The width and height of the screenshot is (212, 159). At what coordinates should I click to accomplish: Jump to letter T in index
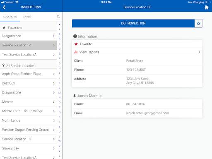tap(60, 127)
